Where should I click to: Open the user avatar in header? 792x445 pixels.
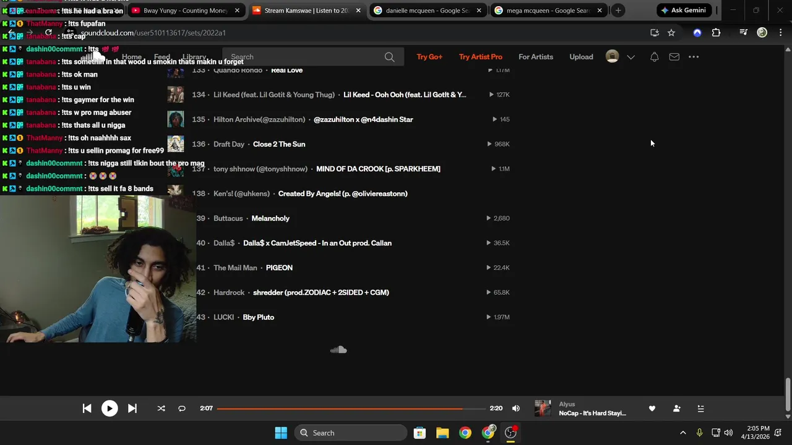(612, 57)
